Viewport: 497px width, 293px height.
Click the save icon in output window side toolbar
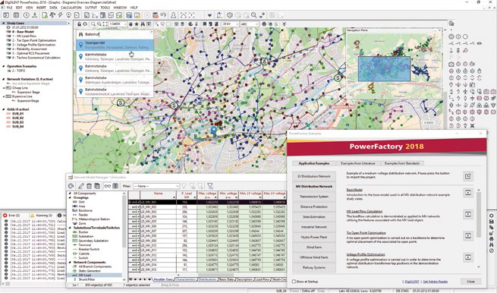[x=492, y=222]
